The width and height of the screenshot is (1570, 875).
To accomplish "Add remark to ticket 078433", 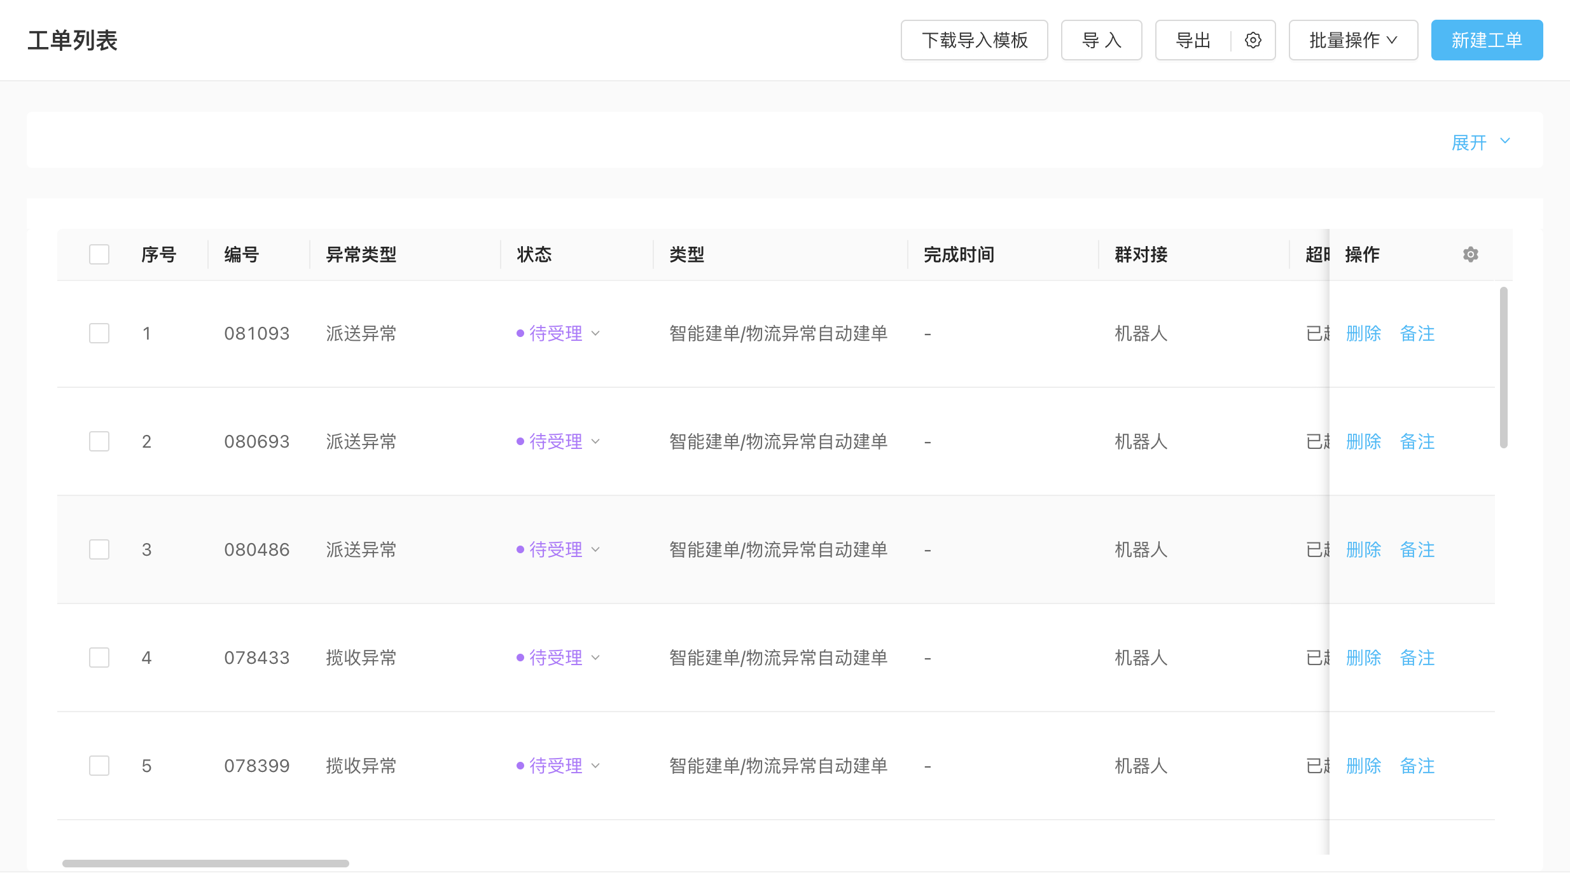I will (x=1417, y=658).
